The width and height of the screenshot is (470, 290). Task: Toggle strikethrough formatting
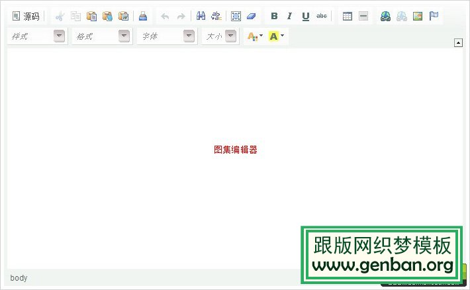point(322,16)
